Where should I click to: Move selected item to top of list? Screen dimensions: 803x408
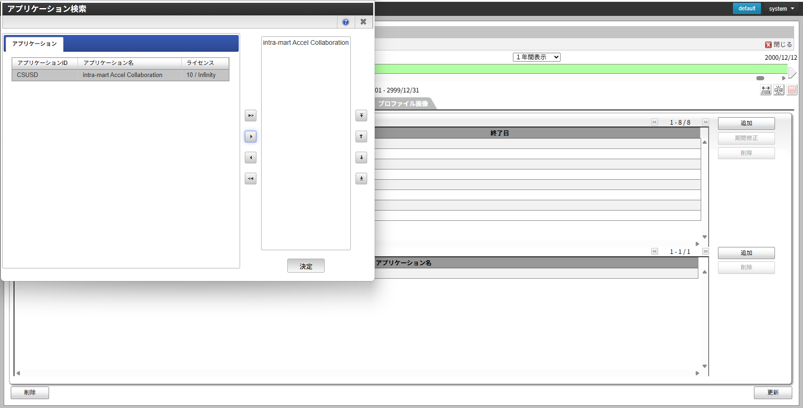point(361,115)
